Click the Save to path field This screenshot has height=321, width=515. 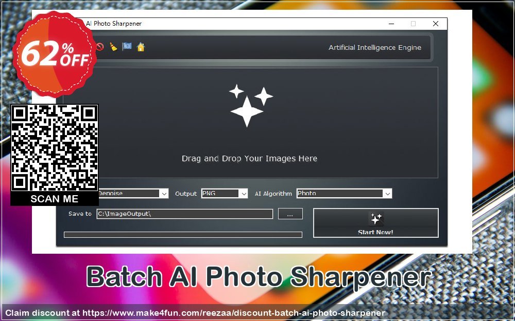[184, 214]
